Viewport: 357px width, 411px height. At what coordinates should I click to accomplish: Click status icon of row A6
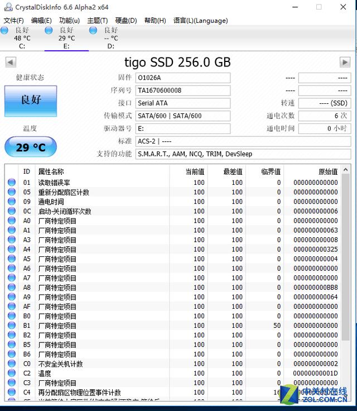[x=12, y=268]
